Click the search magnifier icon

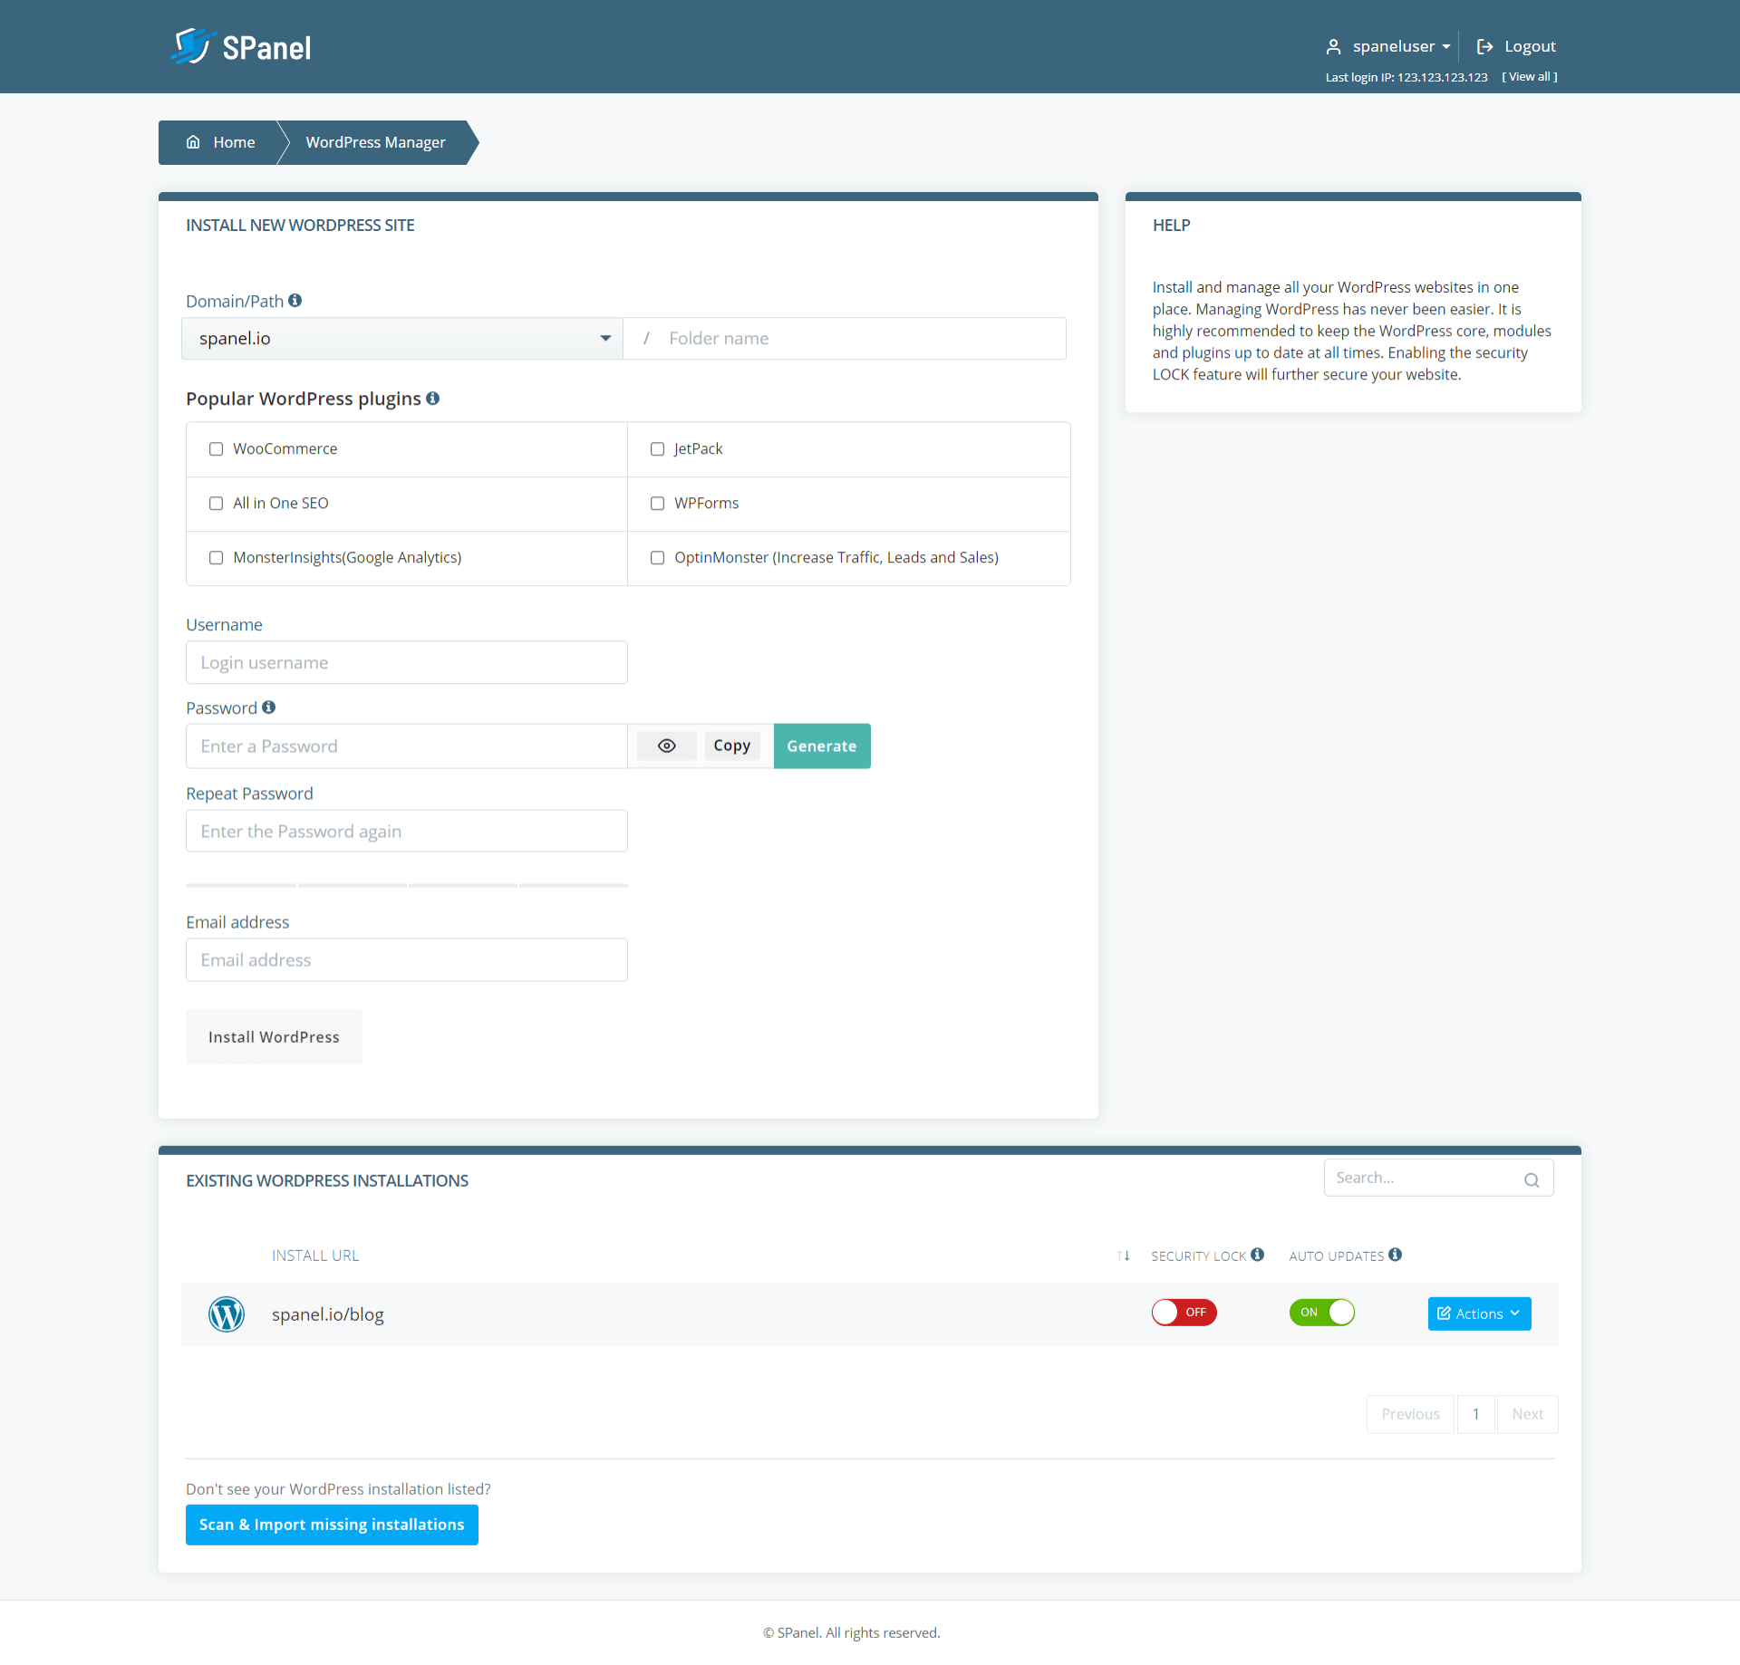(x=1532, y=1179)
